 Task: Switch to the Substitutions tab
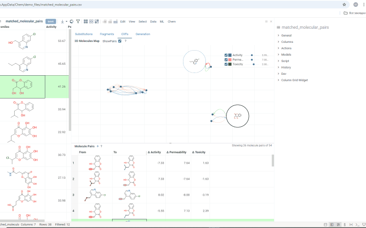83,34
